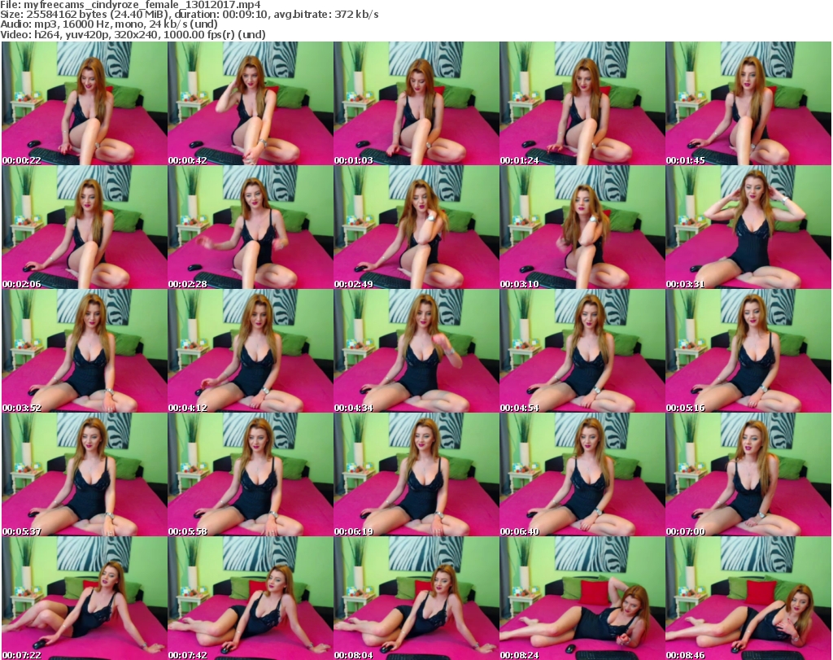Viewport: 833px width, 660px height.
Task: Choose the frame marked 00:05:58
Action: click(x=251, y=474)
